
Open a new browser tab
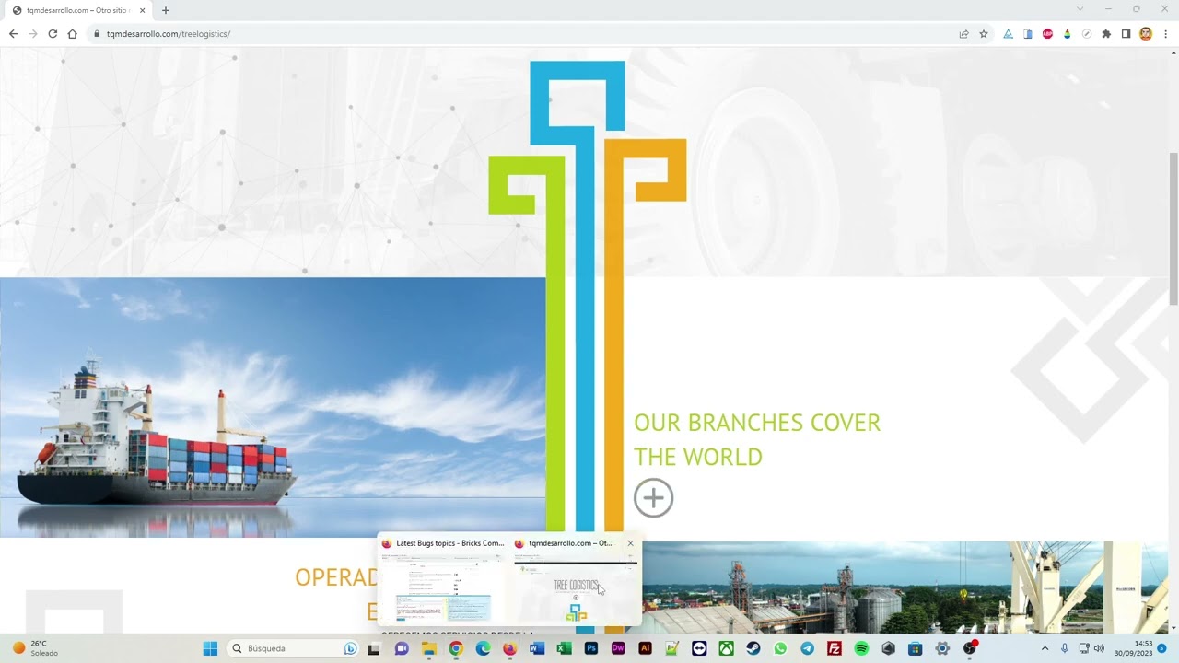166,10
